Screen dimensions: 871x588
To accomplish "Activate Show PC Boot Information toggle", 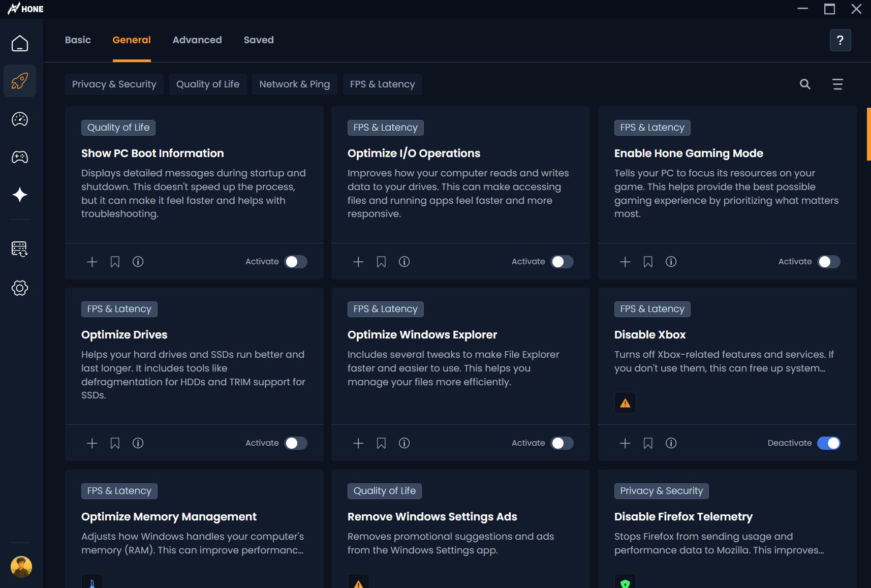I will pyautogui.click(x=296, y=262).
